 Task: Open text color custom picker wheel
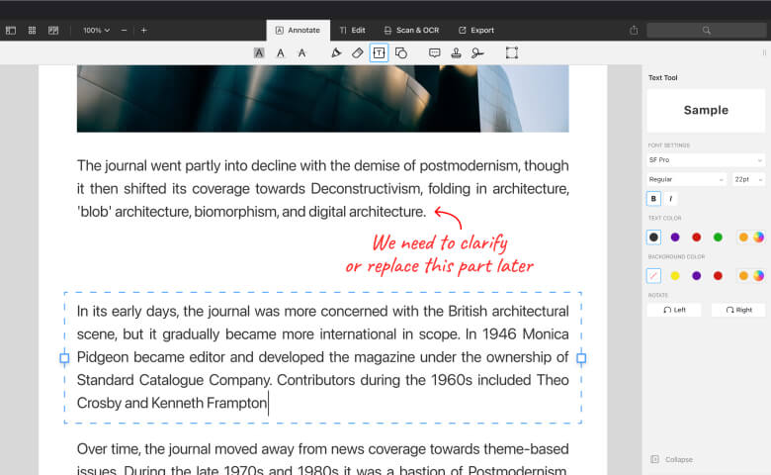click(759, 237)
